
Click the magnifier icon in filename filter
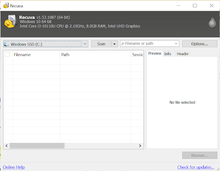123,44
